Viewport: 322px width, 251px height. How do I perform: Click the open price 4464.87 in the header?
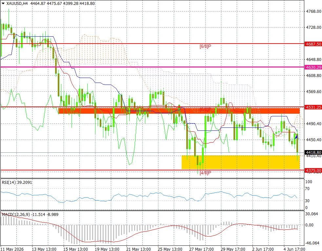click(x=38, y=4)
